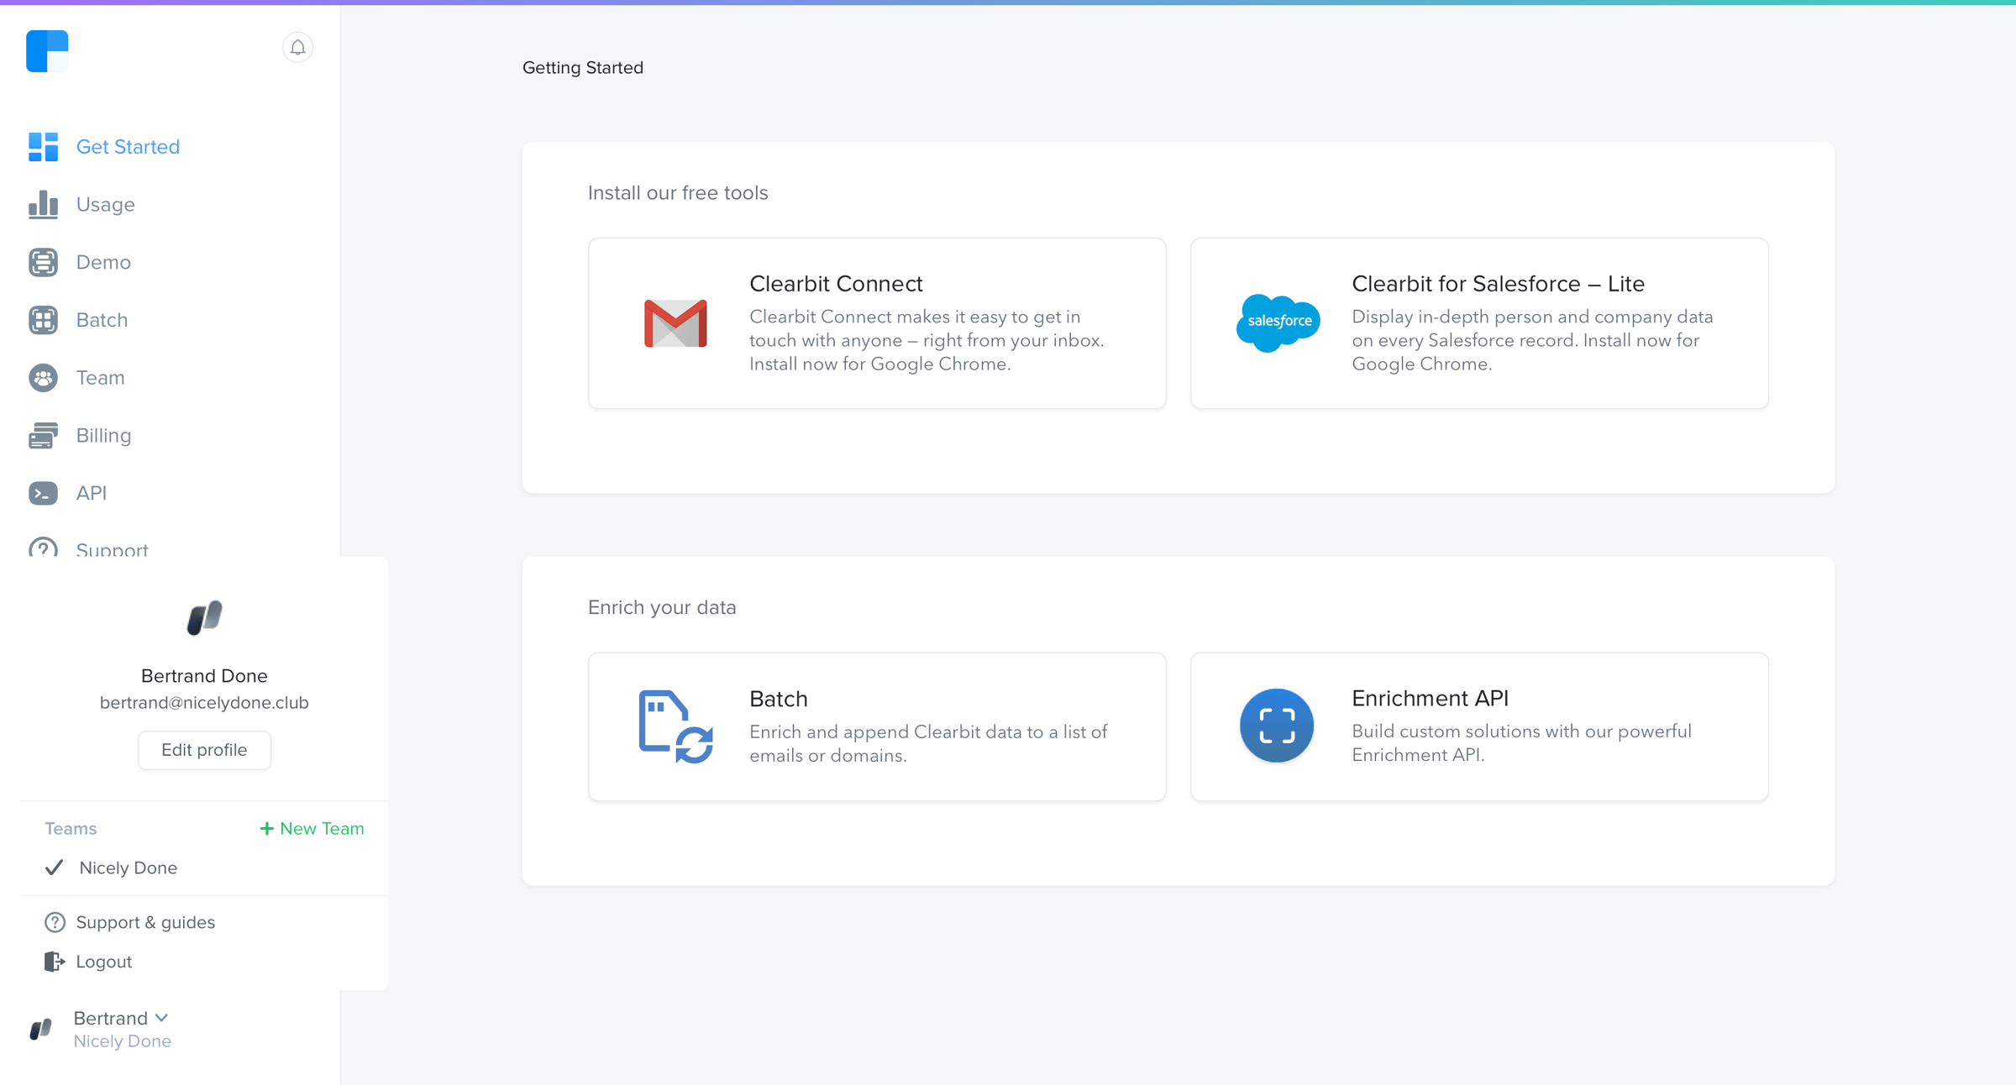This screenshot has height=1085, width=2016.
Task: Create a New Team
Action: pos(312,829)
